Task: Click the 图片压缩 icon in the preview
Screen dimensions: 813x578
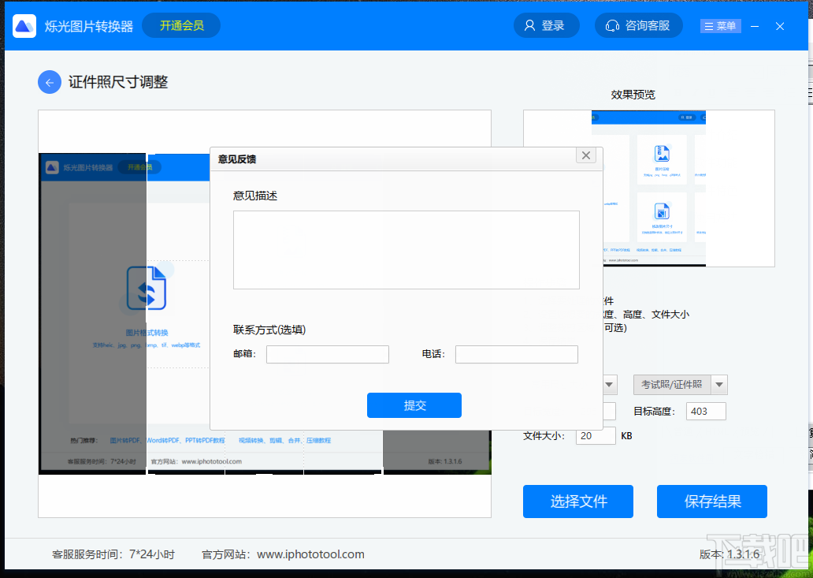Action: [x=661, y=154]
